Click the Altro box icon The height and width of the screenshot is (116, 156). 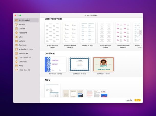coord(16,66)
